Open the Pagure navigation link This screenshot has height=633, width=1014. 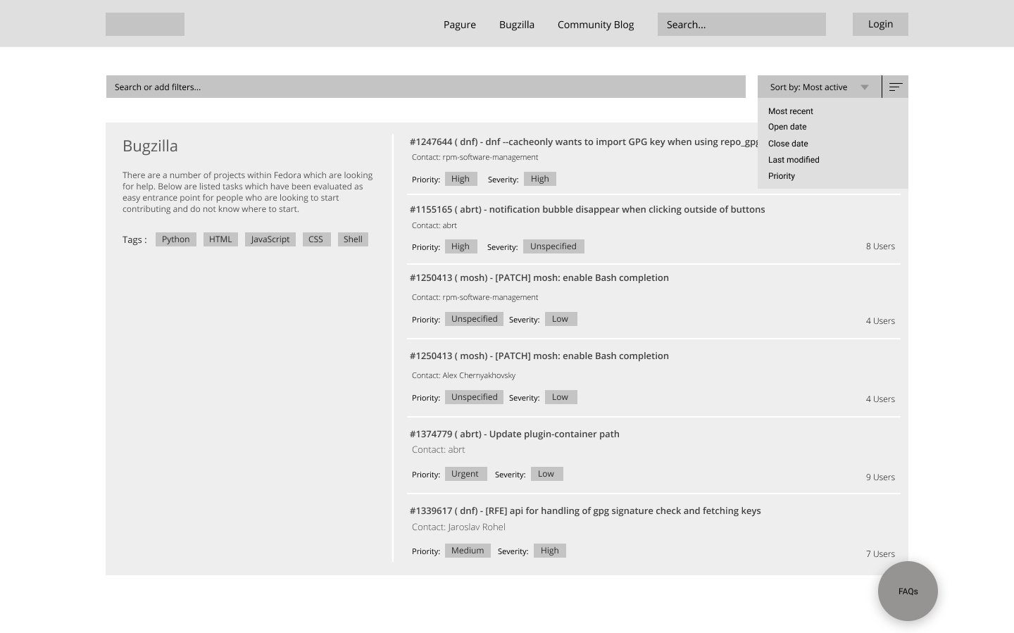click(460, 25)
